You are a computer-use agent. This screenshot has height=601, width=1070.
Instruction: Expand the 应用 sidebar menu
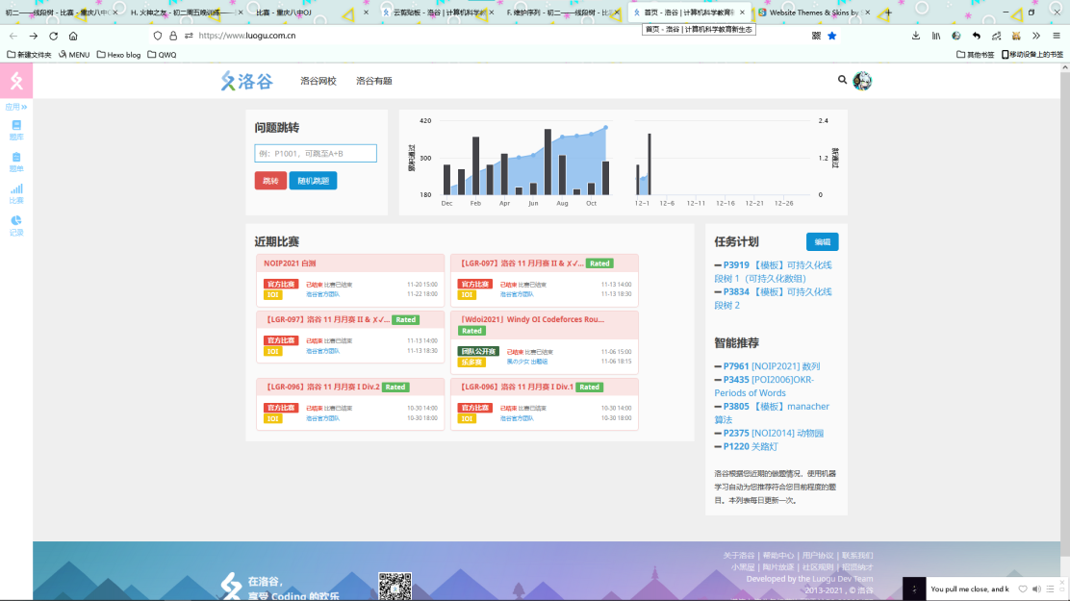(16, 107)
